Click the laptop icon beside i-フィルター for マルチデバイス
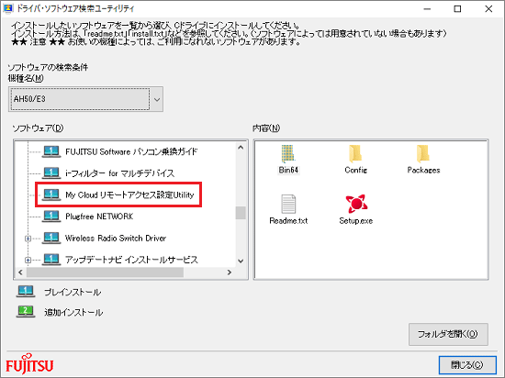This screenshot has width=505, height=378. (x=51, y=173)
